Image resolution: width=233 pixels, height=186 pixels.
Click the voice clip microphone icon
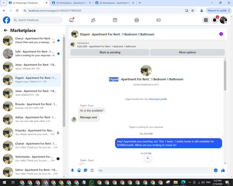point(72,170)
